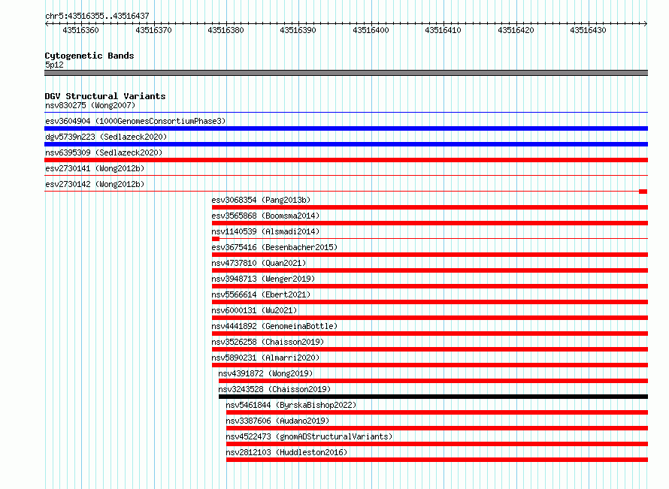Select nsv4737810 (Quan2021) variant label
The image size is (669, 489).
(259, 263)
